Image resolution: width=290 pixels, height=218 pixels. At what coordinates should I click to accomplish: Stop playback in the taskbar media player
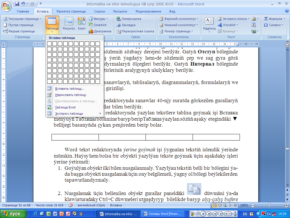pyautogui.click(x=209, y=214)
